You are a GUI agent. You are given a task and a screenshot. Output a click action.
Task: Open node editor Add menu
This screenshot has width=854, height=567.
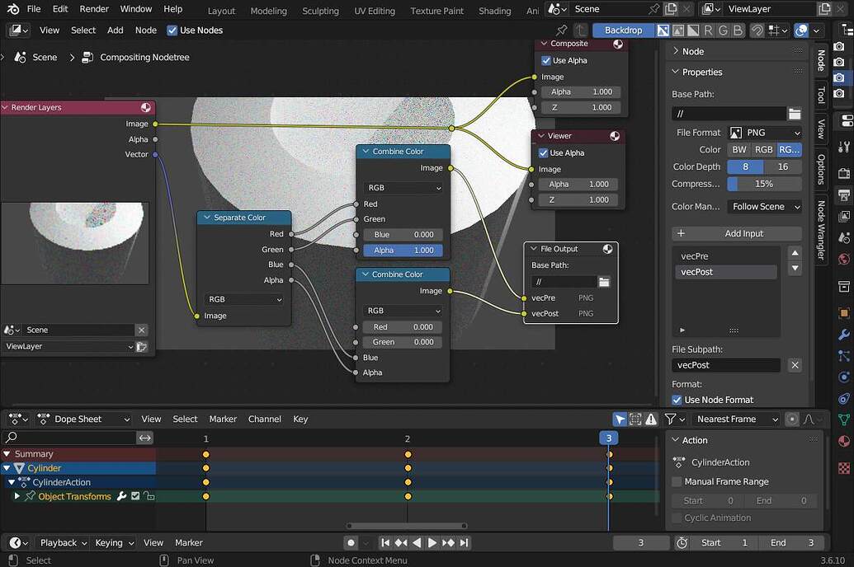115,30
